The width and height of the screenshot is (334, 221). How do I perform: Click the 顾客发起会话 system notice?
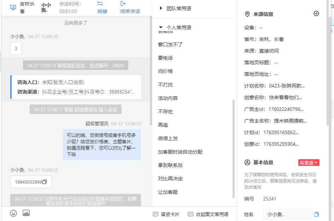pyautogui.click(x=76, y=65)
